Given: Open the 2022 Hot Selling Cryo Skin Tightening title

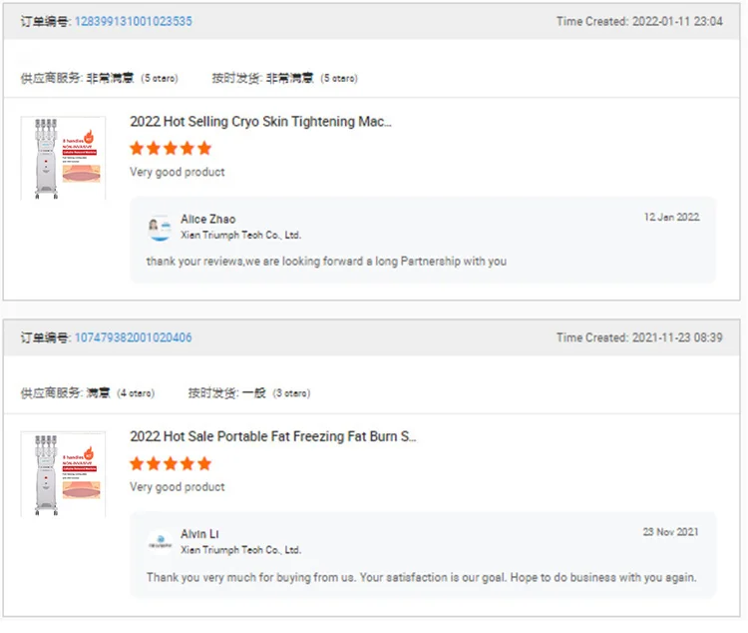Looking at the screenshot, I should [260, 122].
